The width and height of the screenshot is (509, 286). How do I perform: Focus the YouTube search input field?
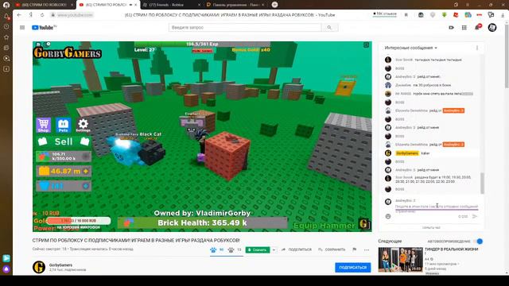(x=245, y=28)
